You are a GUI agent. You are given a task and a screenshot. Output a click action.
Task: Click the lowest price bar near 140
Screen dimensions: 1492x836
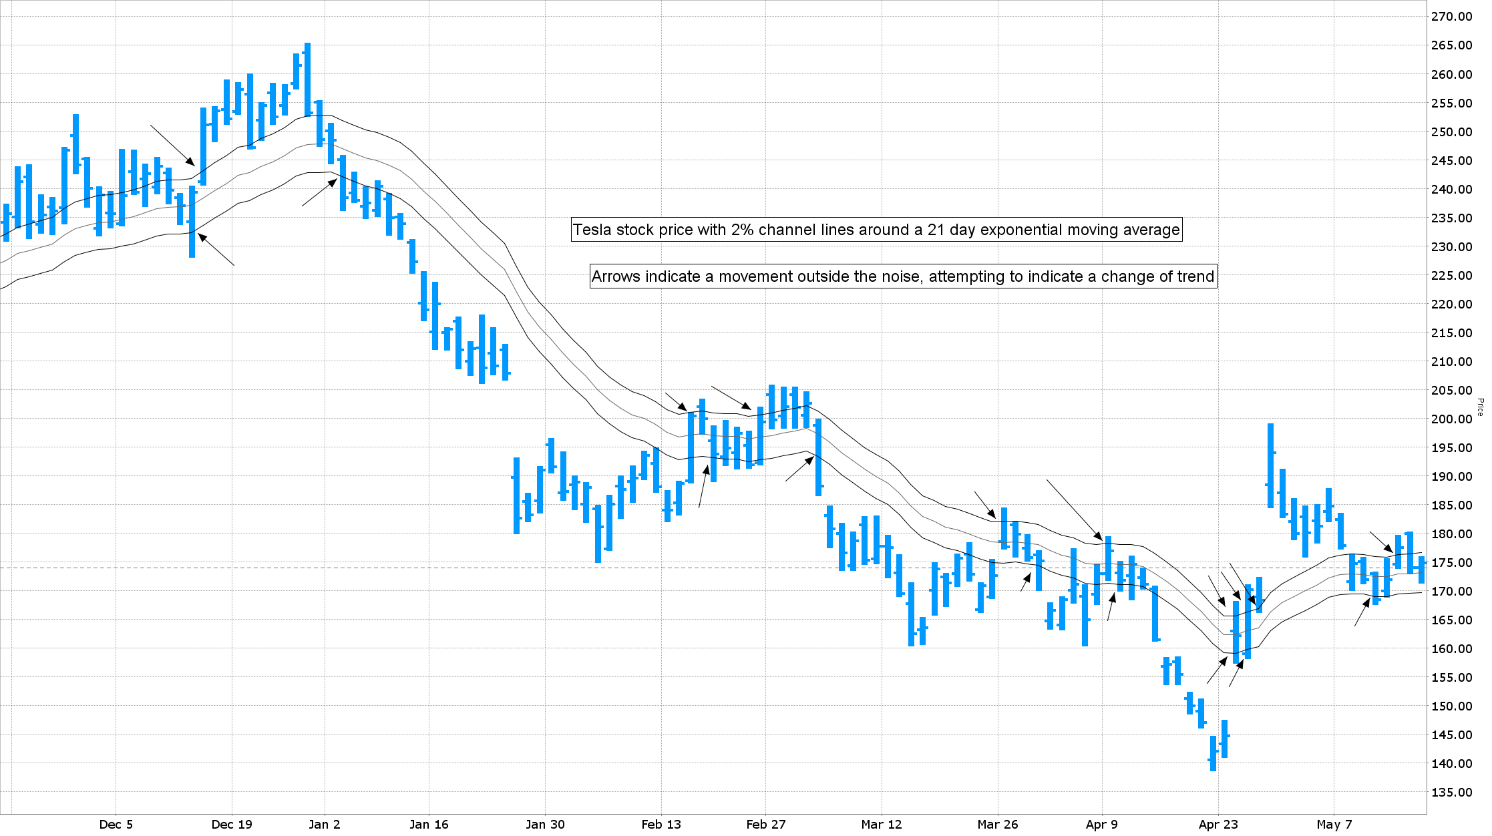pos(1213,753)
